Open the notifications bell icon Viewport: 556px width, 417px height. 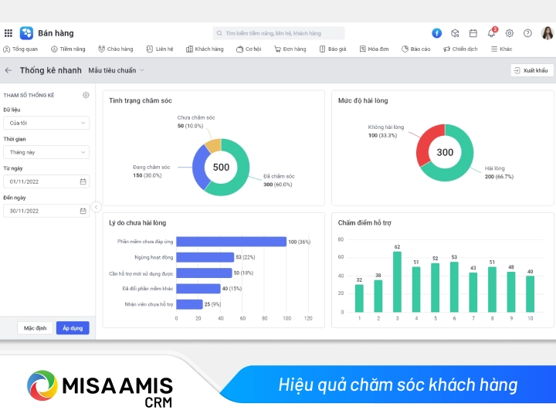491,33
